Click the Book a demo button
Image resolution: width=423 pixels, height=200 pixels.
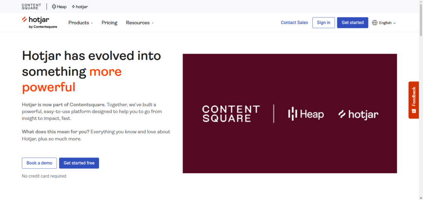pyautogui.click(x=39, y=163)
